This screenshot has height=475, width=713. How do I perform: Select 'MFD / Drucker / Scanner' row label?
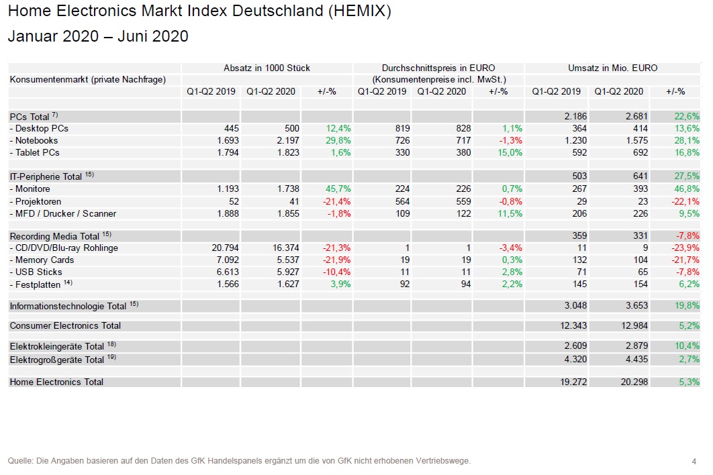point(63,213)
